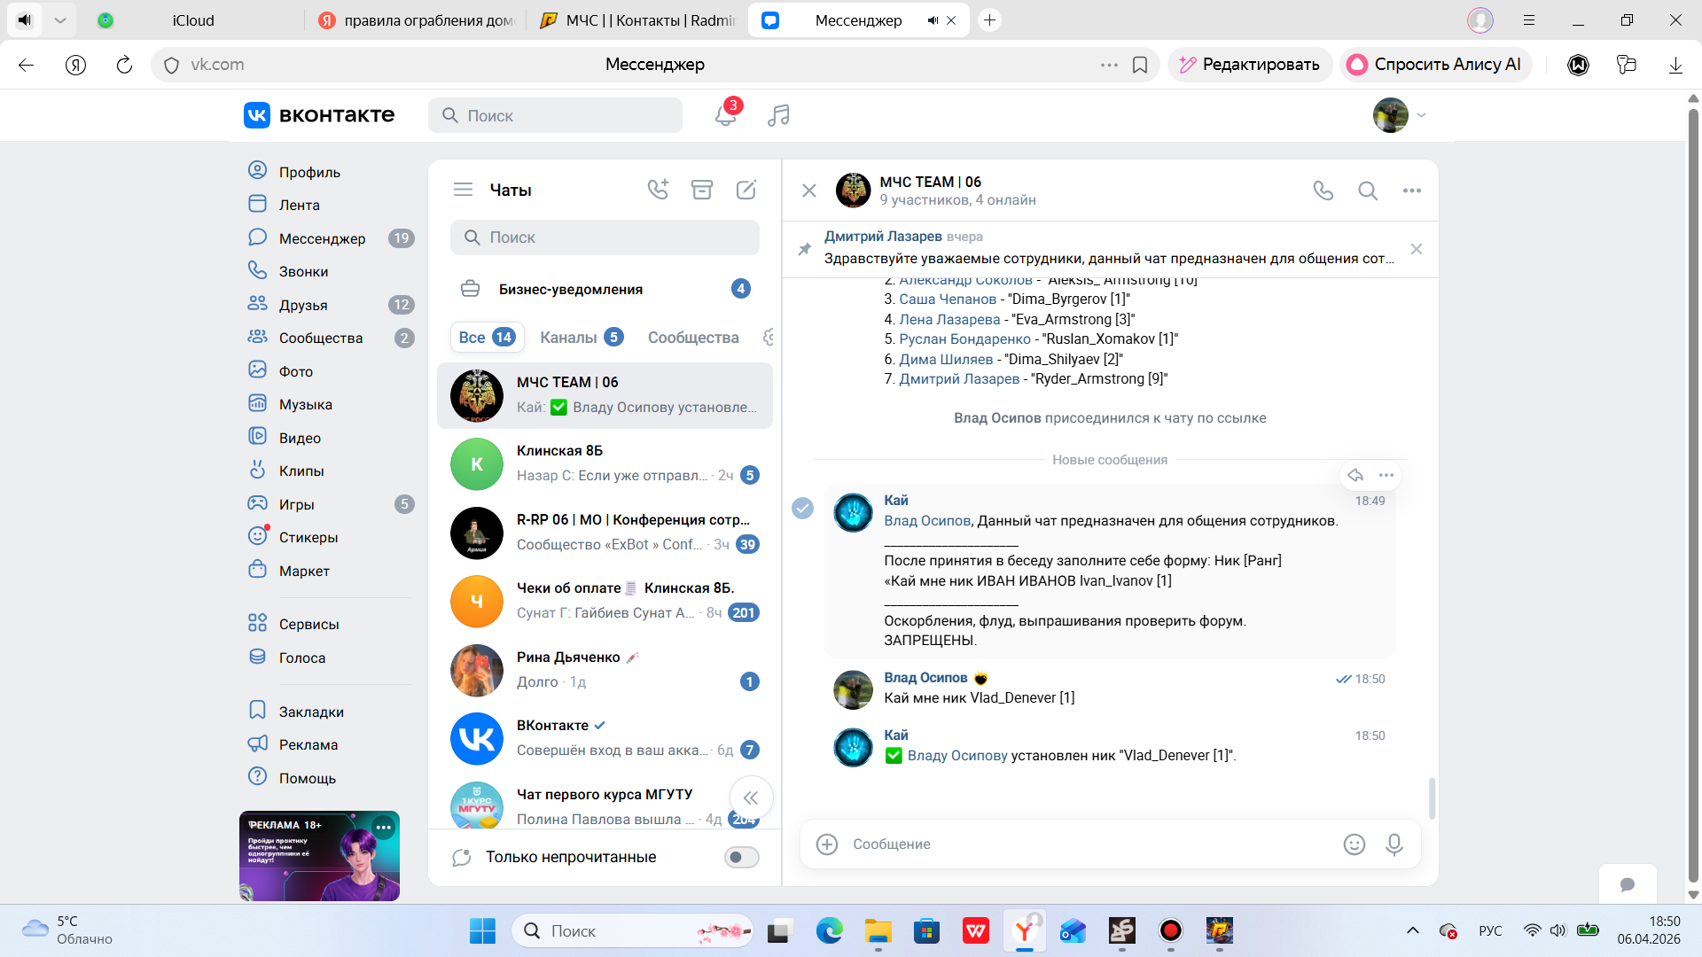The image size is (1702, 957).
Task: Open the music note icon in the header
Action: point(778,115)
